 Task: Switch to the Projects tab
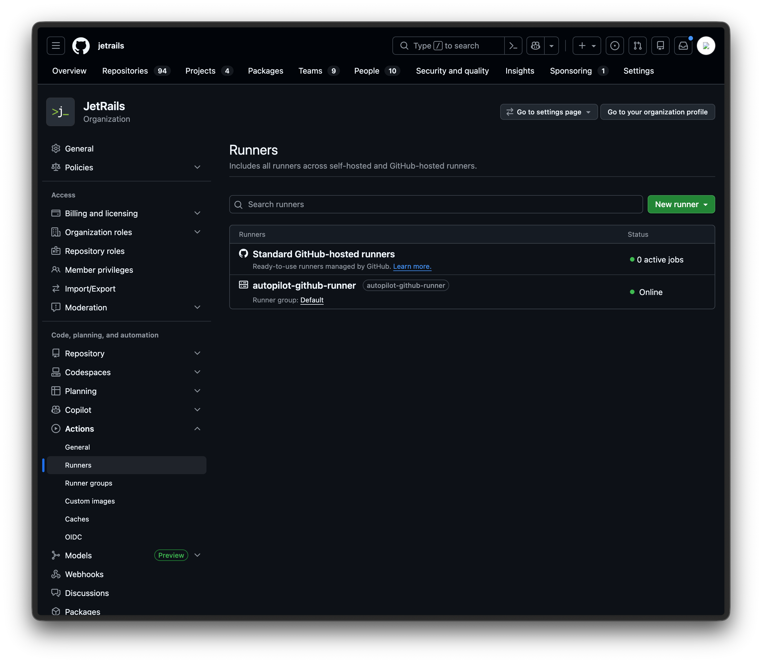[209, 71]
